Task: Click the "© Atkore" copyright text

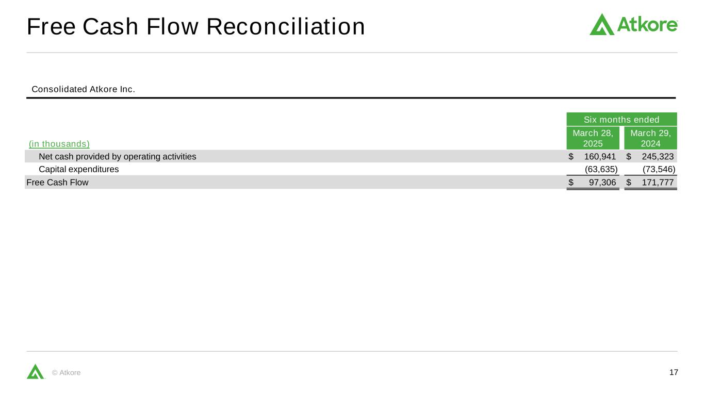Action: coord(67,373)
